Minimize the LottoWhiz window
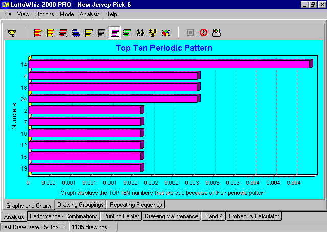 [304, 5]
